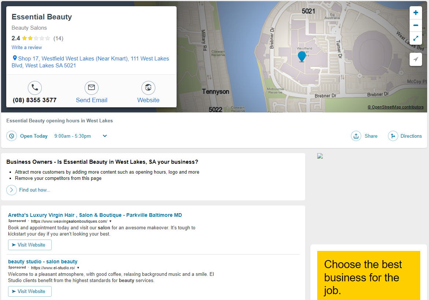Click the OpenStreetMap contributors attribution link
Image resolution: width=429 pixels, height=300 pixels.
tap(396, 107)
